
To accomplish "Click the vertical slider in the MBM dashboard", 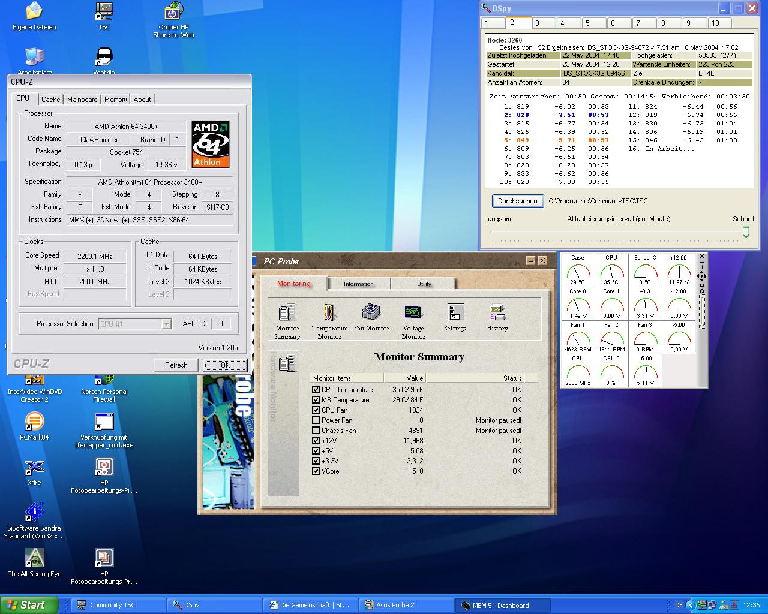I will [x=702, y=312].
